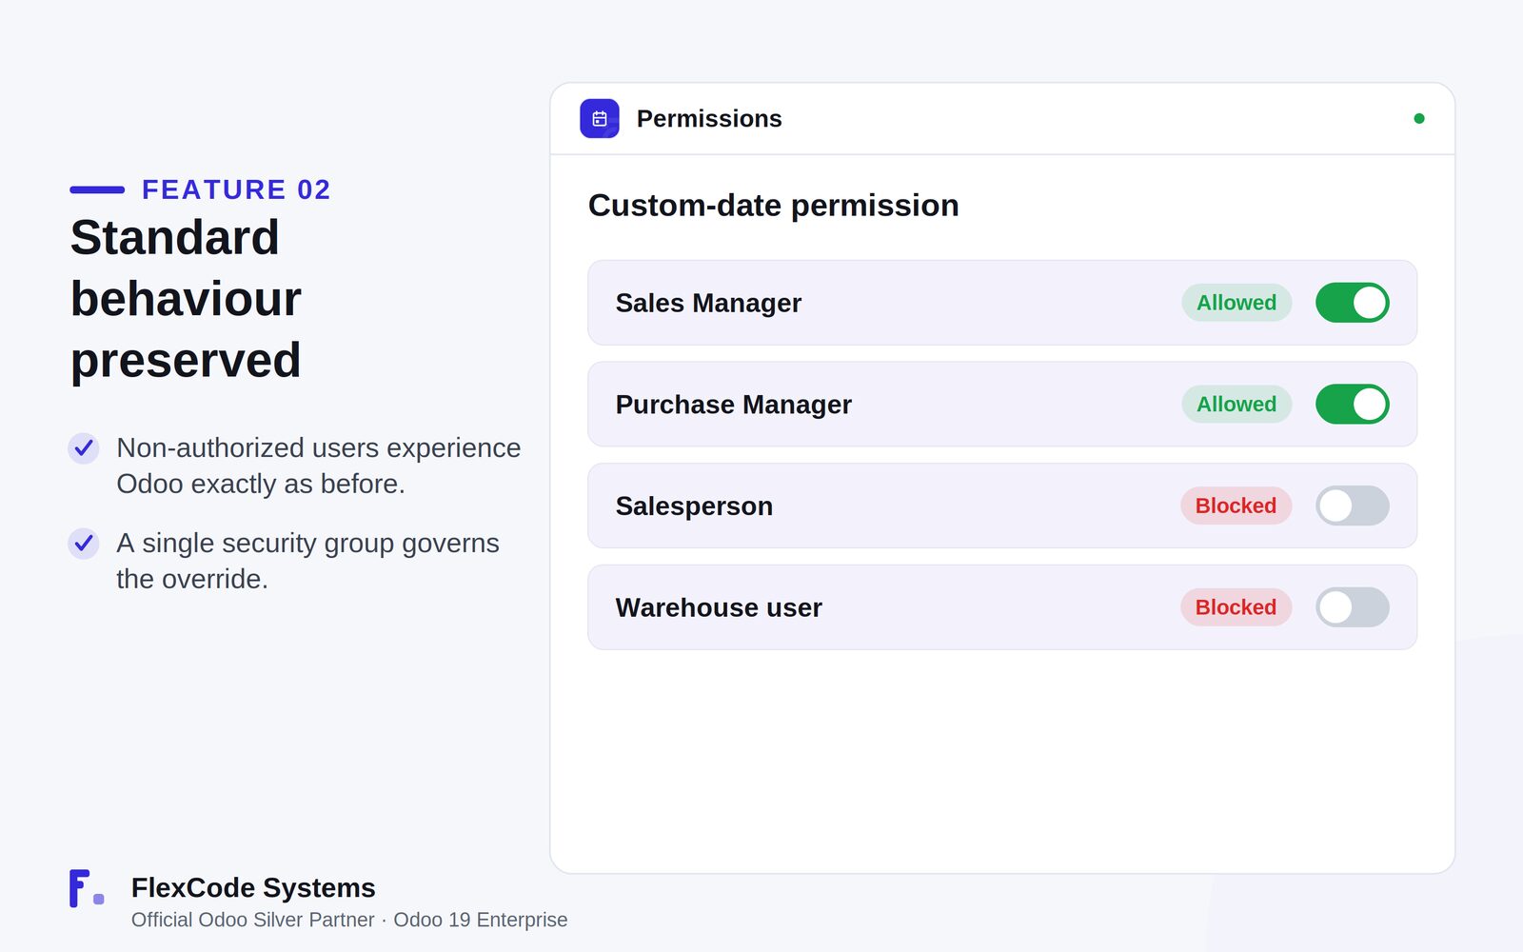Click the 'FlexCode Systems' company name

tap(253, 888)
